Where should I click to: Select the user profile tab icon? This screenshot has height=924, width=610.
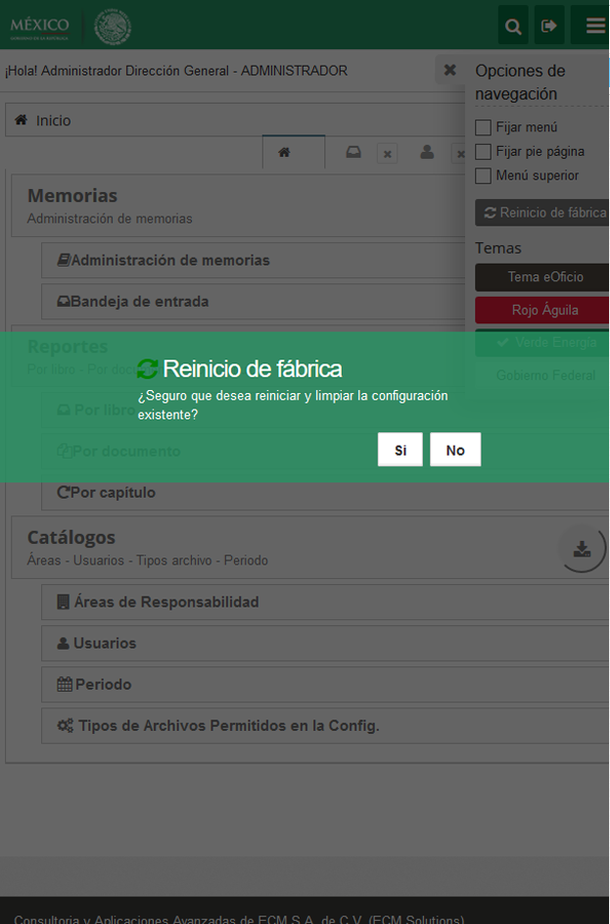point(427,153)
